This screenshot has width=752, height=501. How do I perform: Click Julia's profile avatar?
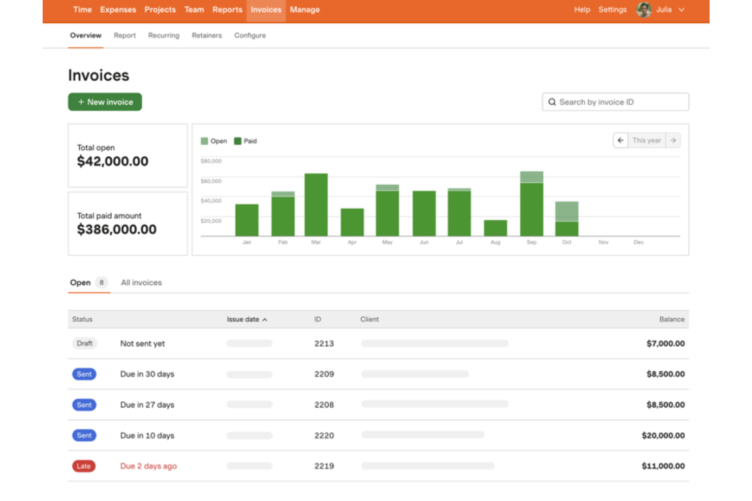point(643,9)
